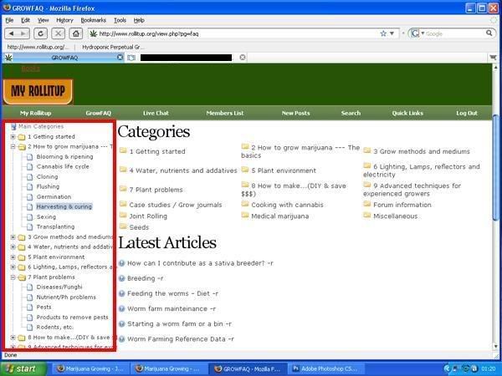
Task: Expand 1 Getting started tree node
Action: 13,137
